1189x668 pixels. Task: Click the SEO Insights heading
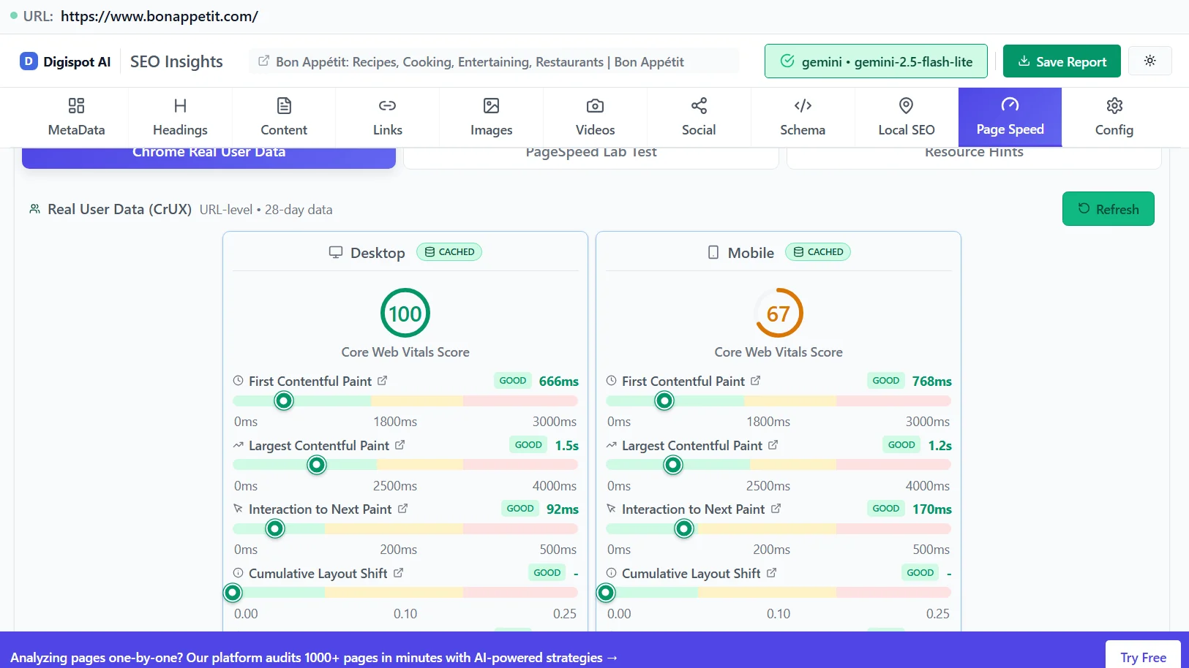tap(176, 61)
